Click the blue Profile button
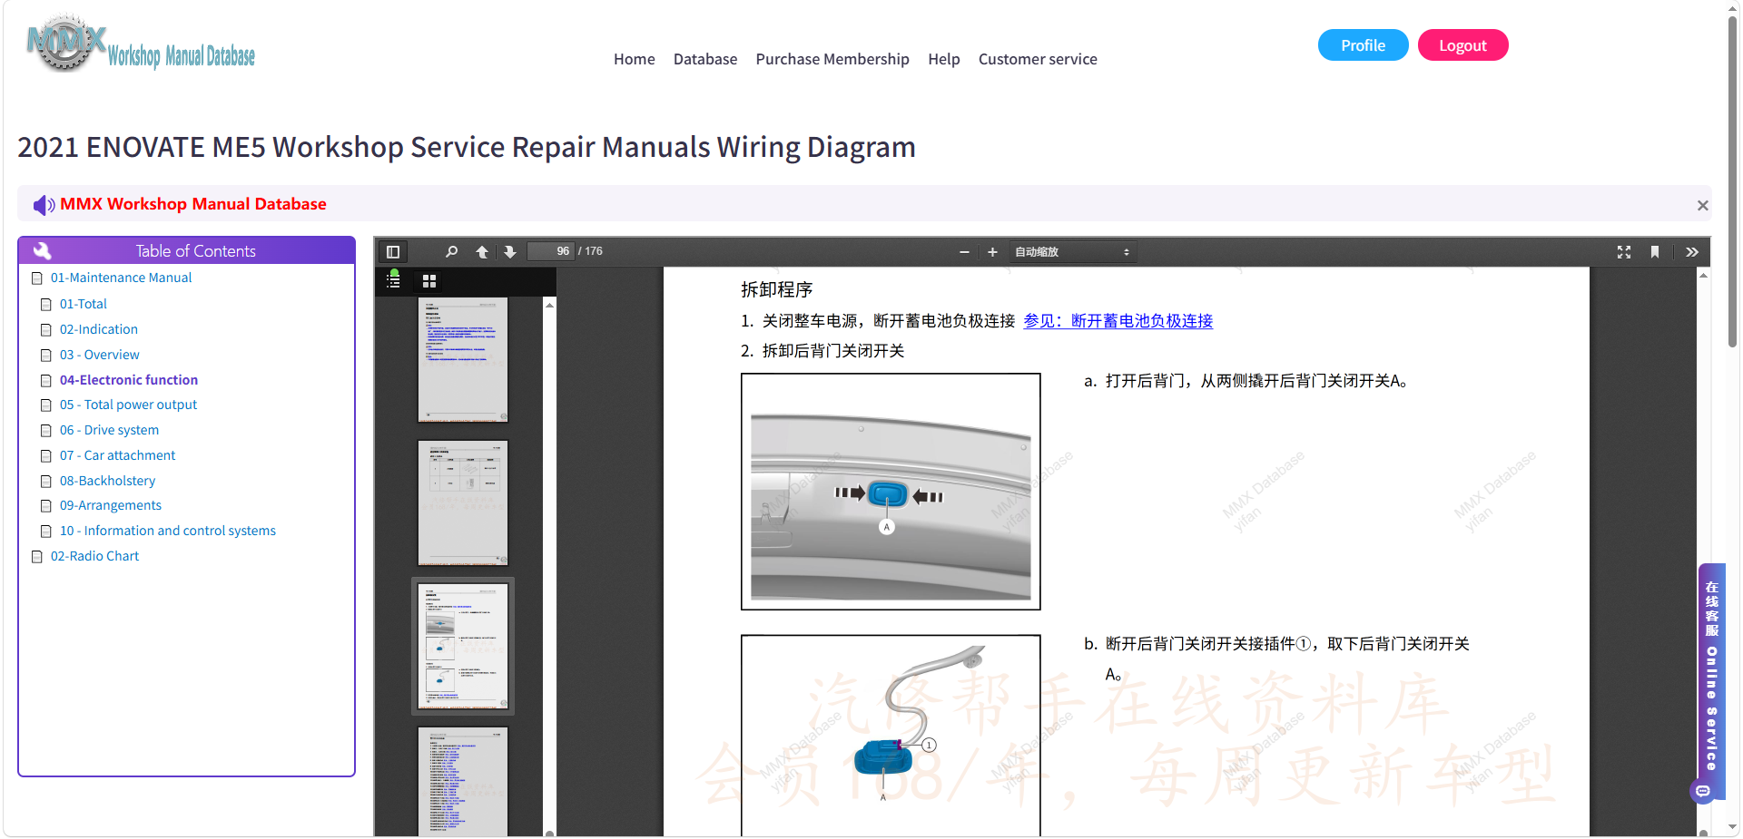Image resolution: width=1743 pixels, height=839 pixels. click(x=1363, y=45)
